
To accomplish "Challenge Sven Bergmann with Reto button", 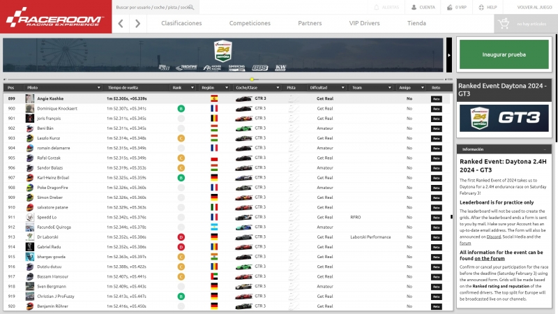I will [437, 287].
